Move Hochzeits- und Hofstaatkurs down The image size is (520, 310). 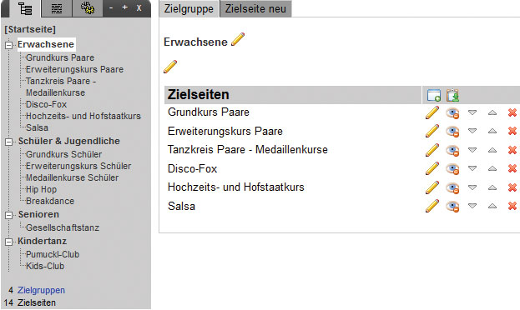click(x=472, y=187)
